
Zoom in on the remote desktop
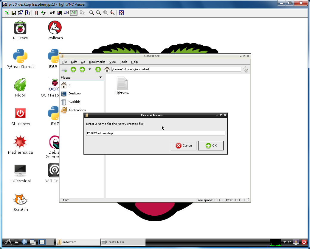point(92,13)
